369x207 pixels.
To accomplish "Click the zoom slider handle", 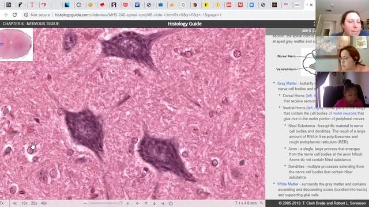I will (121, 203).
